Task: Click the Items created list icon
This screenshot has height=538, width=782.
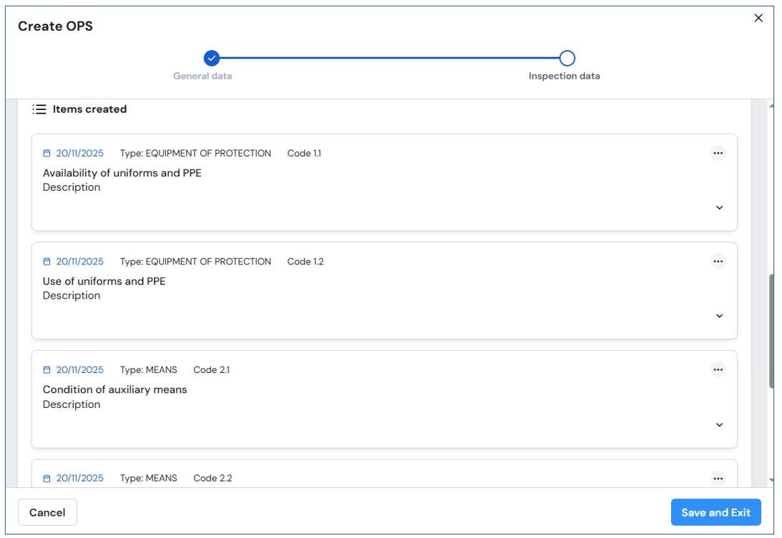Action: pos(39,109)
